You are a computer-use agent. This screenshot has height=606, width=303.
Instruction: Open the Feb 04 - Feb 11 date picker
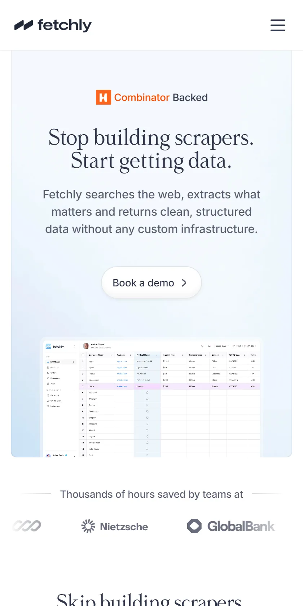[244, 346]
